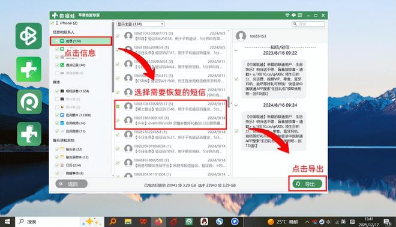Open the 【网易号媒体开放平台】 message row

(x=171, y=163)
